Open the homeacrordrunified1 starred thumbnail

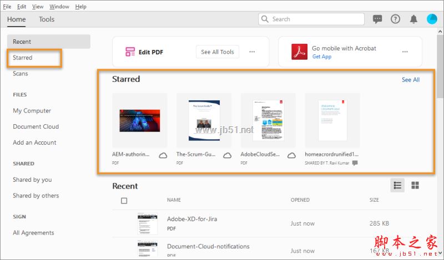pos(332,120)
